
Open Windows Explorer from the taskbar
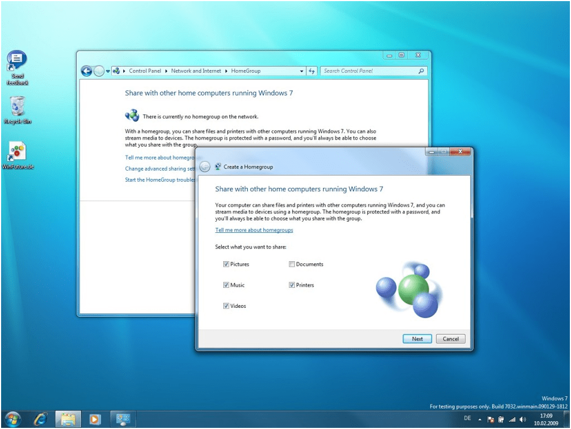[x=68, y=420]
